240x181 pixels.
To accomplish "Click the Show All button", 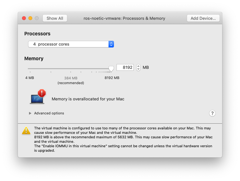I will coord(55,18).
